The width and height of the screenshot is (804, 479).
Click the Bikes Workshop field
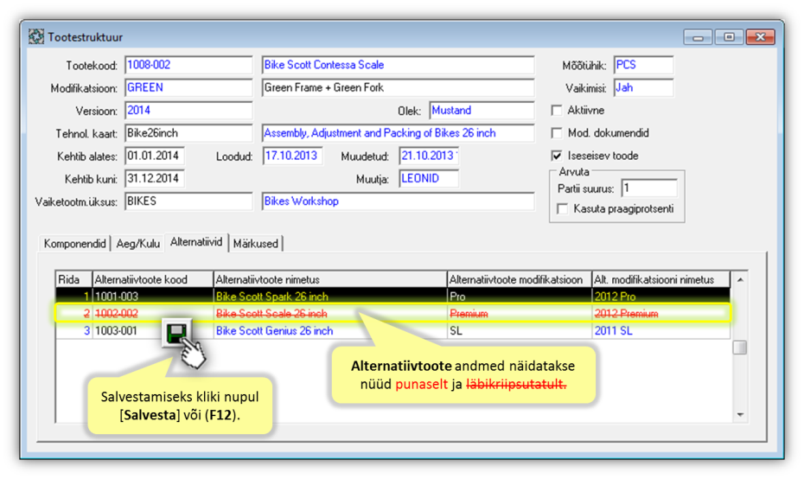tap(398, 201)
